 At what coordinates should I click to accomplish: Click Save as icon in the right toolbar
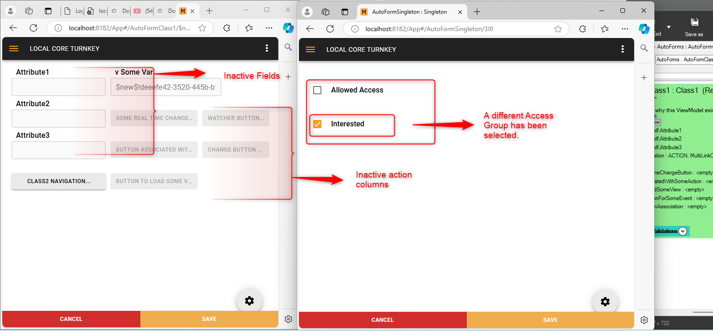694,26
